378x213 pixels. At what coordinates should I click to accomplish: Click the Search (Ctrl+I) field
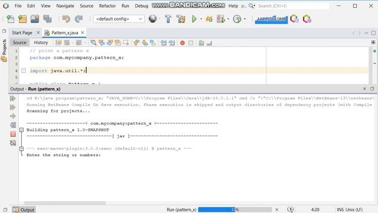point(293,6)
